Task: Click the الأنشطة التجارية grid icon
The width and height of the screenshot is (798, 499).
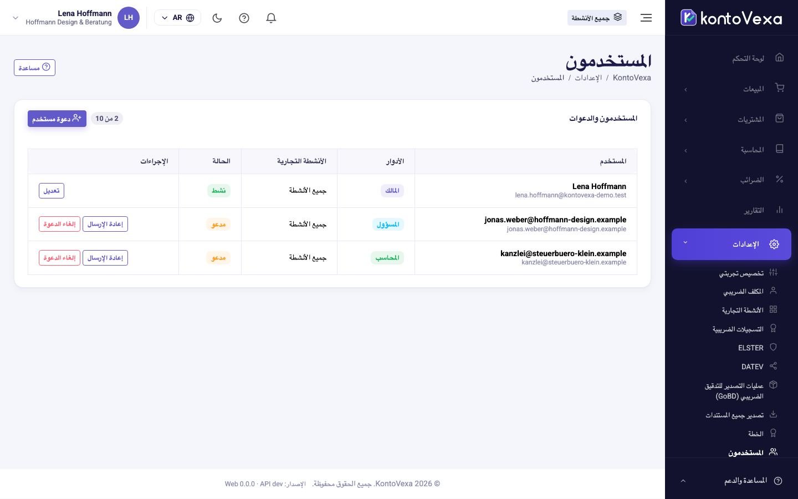Action: 774,309
